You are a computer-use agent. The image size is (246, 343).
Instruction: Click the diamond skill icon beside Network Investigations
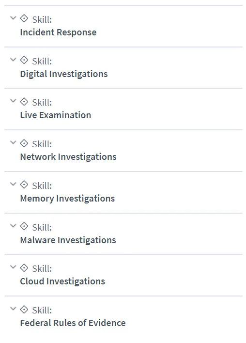click(x=24, y=143)
